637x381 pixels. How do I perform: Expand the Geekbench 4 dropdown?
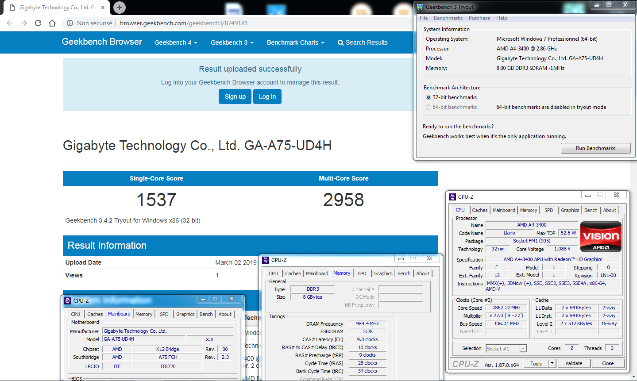[176, 43]
